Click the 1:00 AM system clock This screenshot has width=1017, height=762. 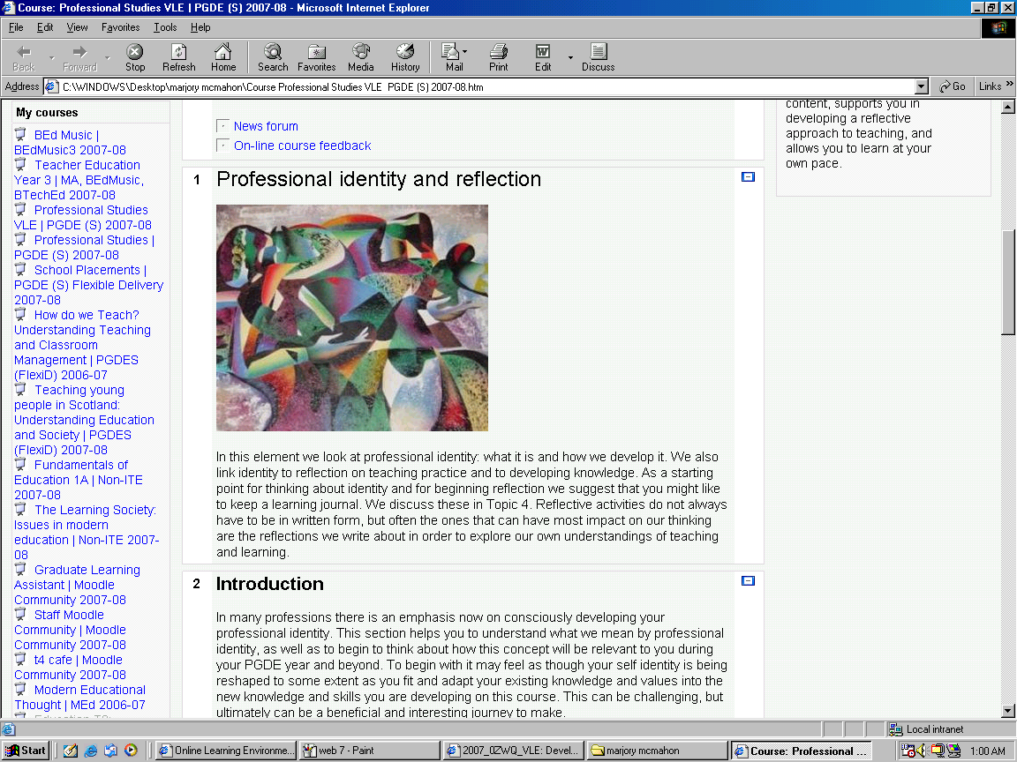(987, 751)
